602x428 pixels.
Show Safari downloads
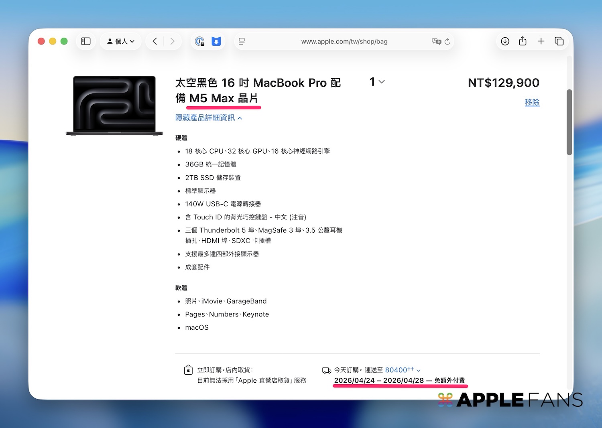[x=505, y=41]
